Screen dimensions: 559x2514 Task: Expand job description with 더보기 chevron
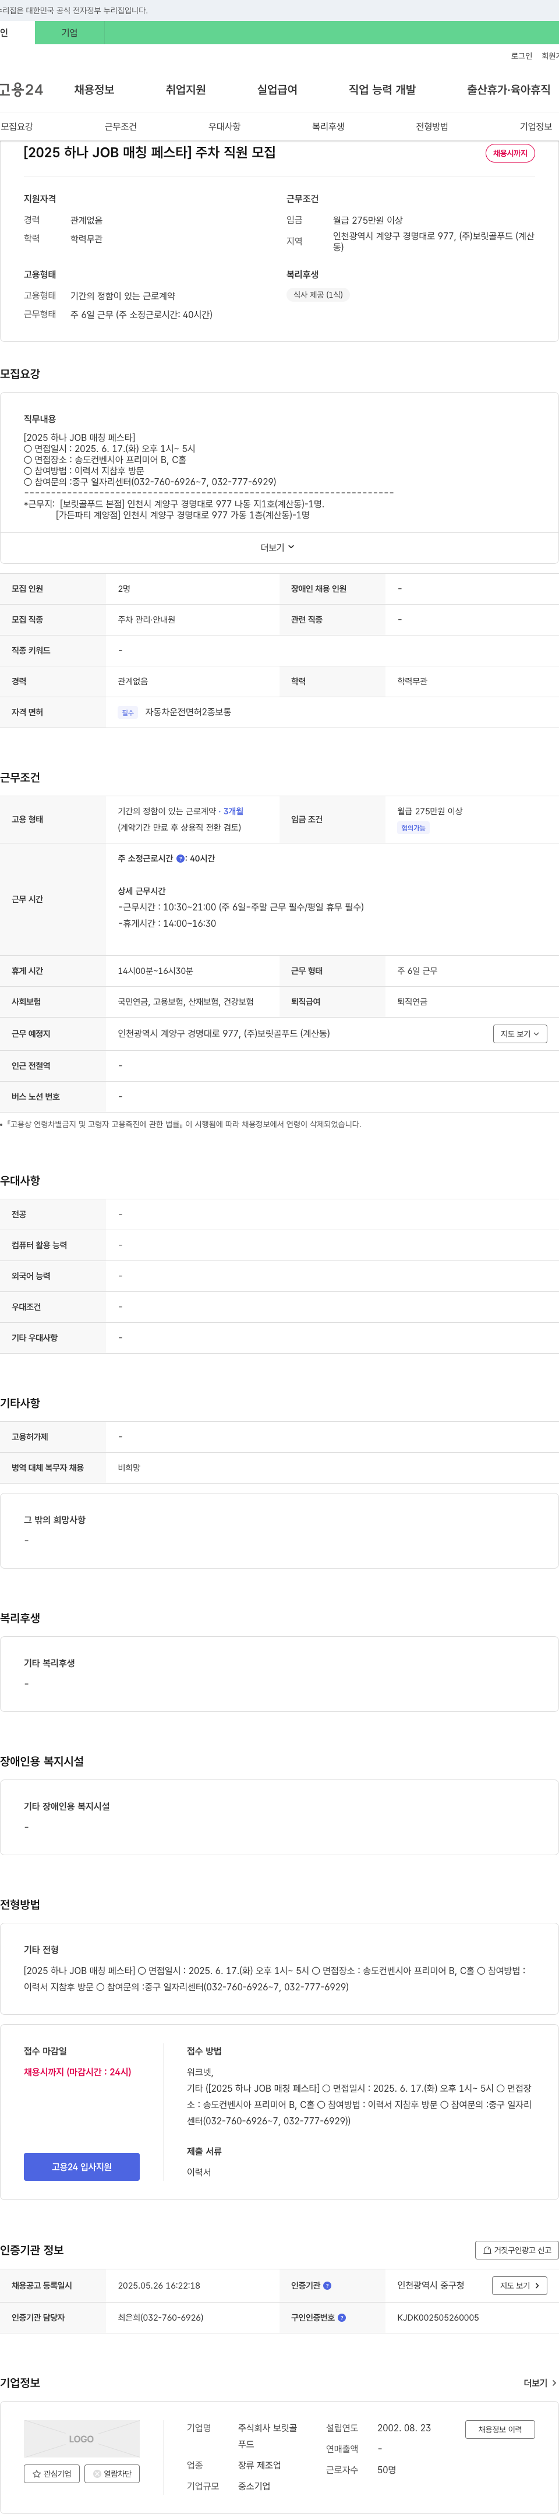click(278, 548)
